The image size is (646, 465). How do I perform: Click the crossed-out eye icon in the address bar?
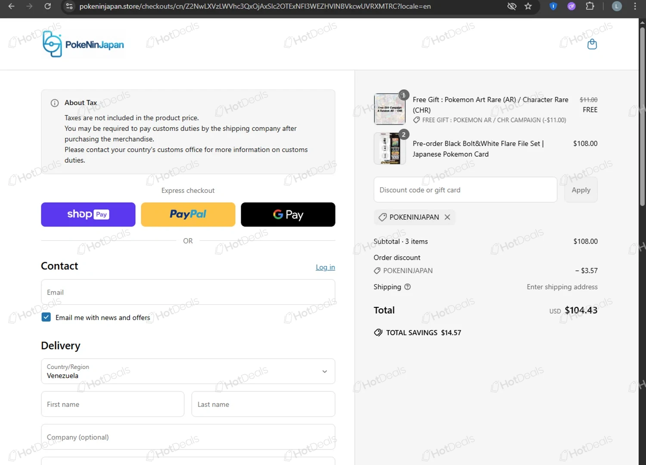point(512,6)
